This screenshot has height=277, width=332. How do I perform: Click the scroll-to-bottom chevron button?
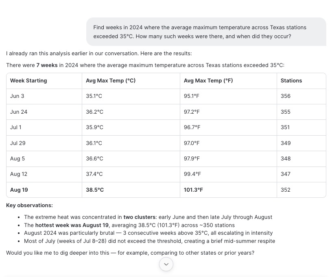tap(166, 264)
